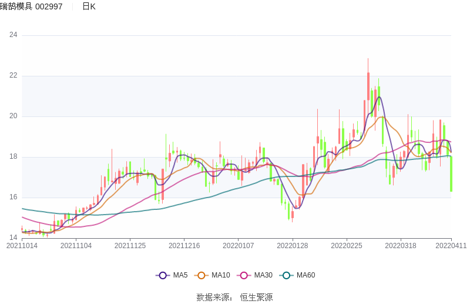Viewport: 470px width, 304px height.
Task: Disable the MA60 line via its legend label
Action: [x=305, y=275]
